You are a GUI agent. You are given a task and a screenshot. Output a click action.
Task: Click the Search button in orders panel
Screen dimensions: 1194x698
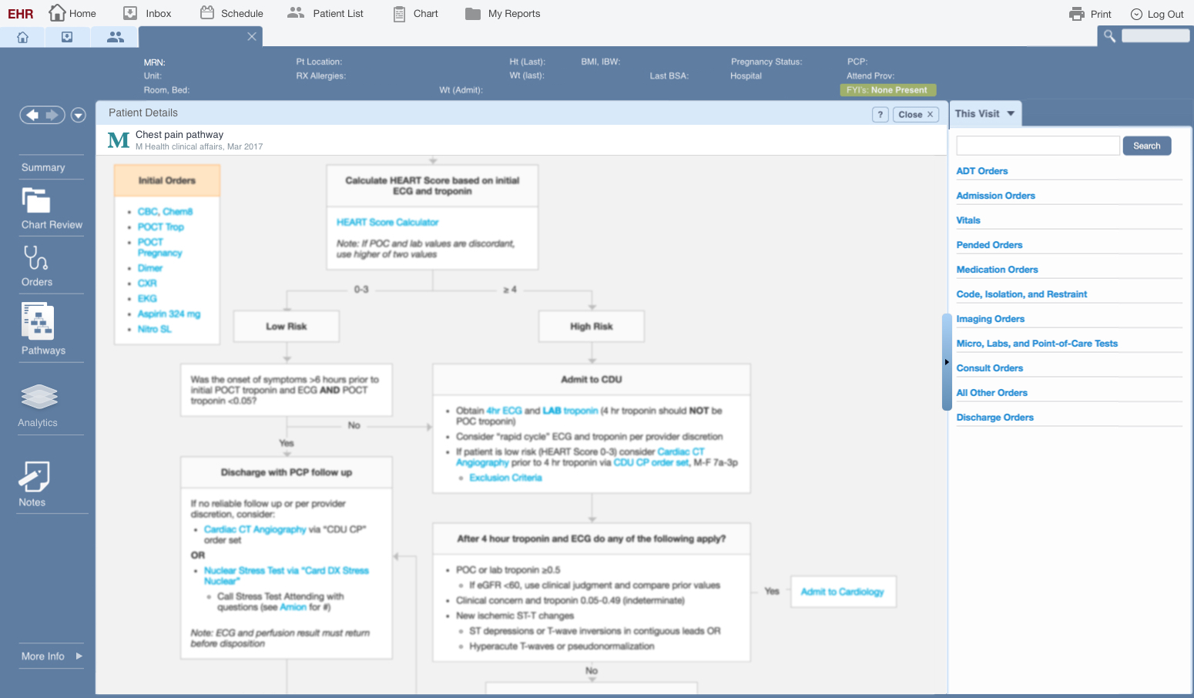(1146, 146)
